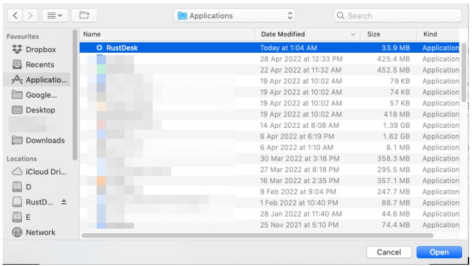Select the 1.62 GB application row

(269, 137)
